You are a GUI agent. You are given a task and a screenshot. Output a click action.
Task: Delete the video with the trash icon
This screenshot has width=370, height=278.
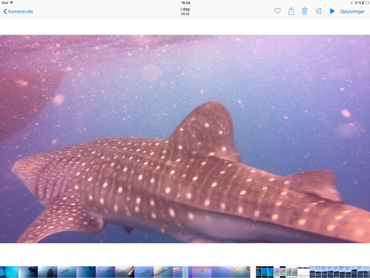(305, 11)
